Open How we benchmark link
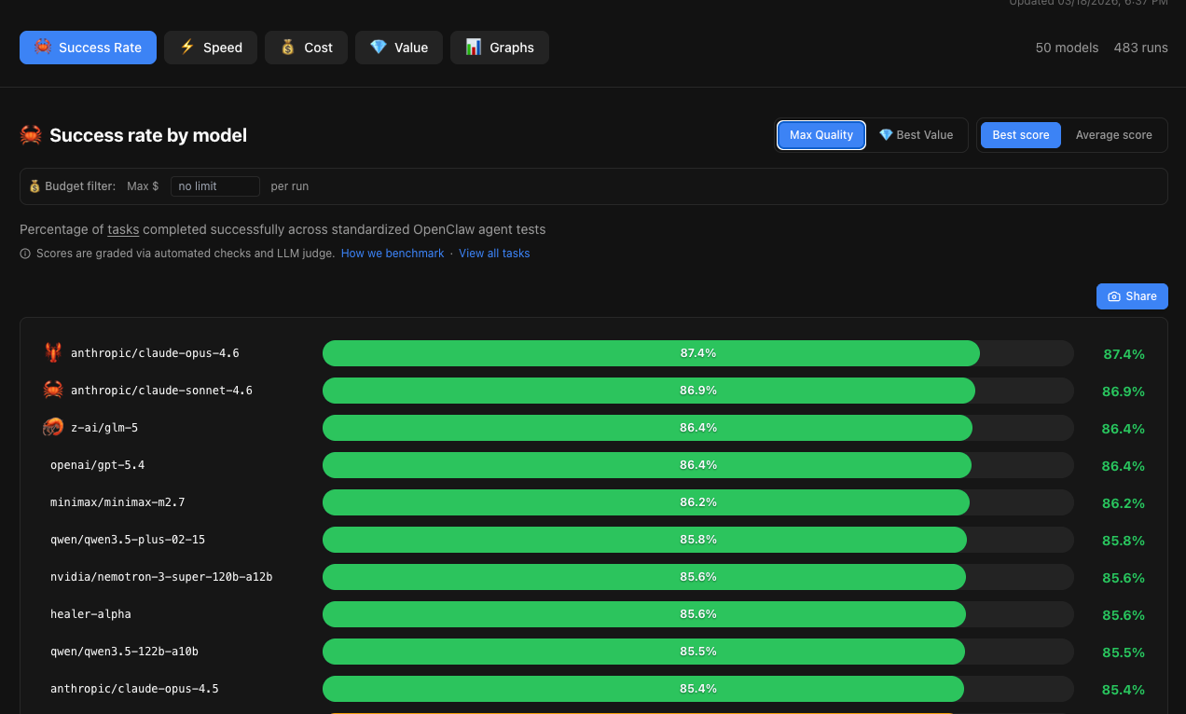 coord(393,254)
